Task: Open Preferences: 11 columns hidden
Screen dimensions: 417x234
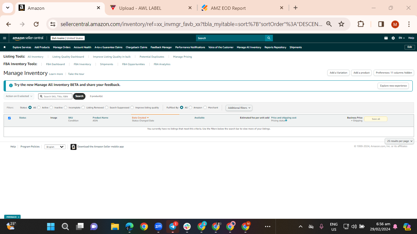Action: (x=394, y=73)
